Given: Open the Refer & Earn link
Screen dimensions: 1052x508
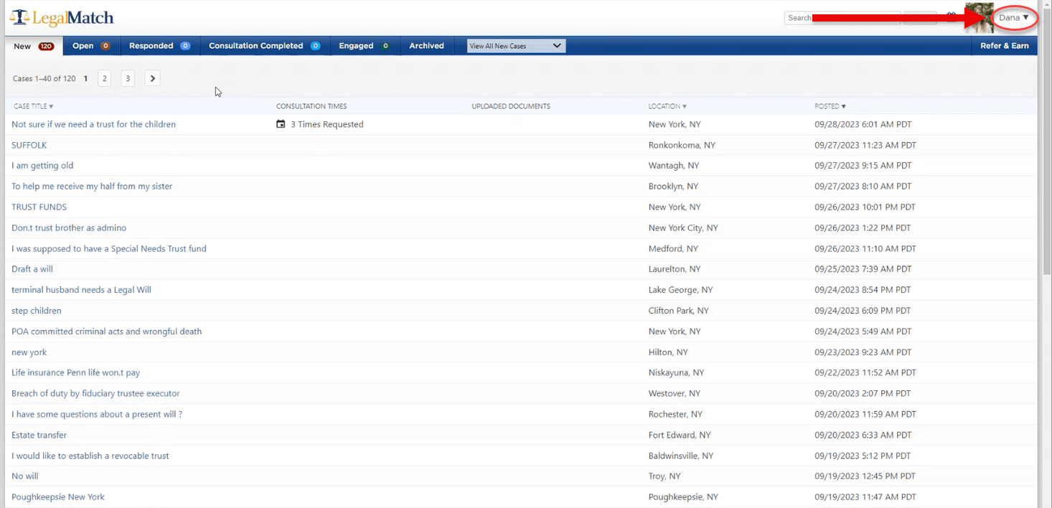Looking at the screenshot, I should point(1004,46).
